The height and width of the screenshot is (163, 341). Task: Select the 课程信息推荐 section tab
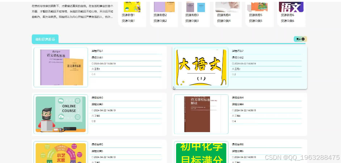coord(45,39)
